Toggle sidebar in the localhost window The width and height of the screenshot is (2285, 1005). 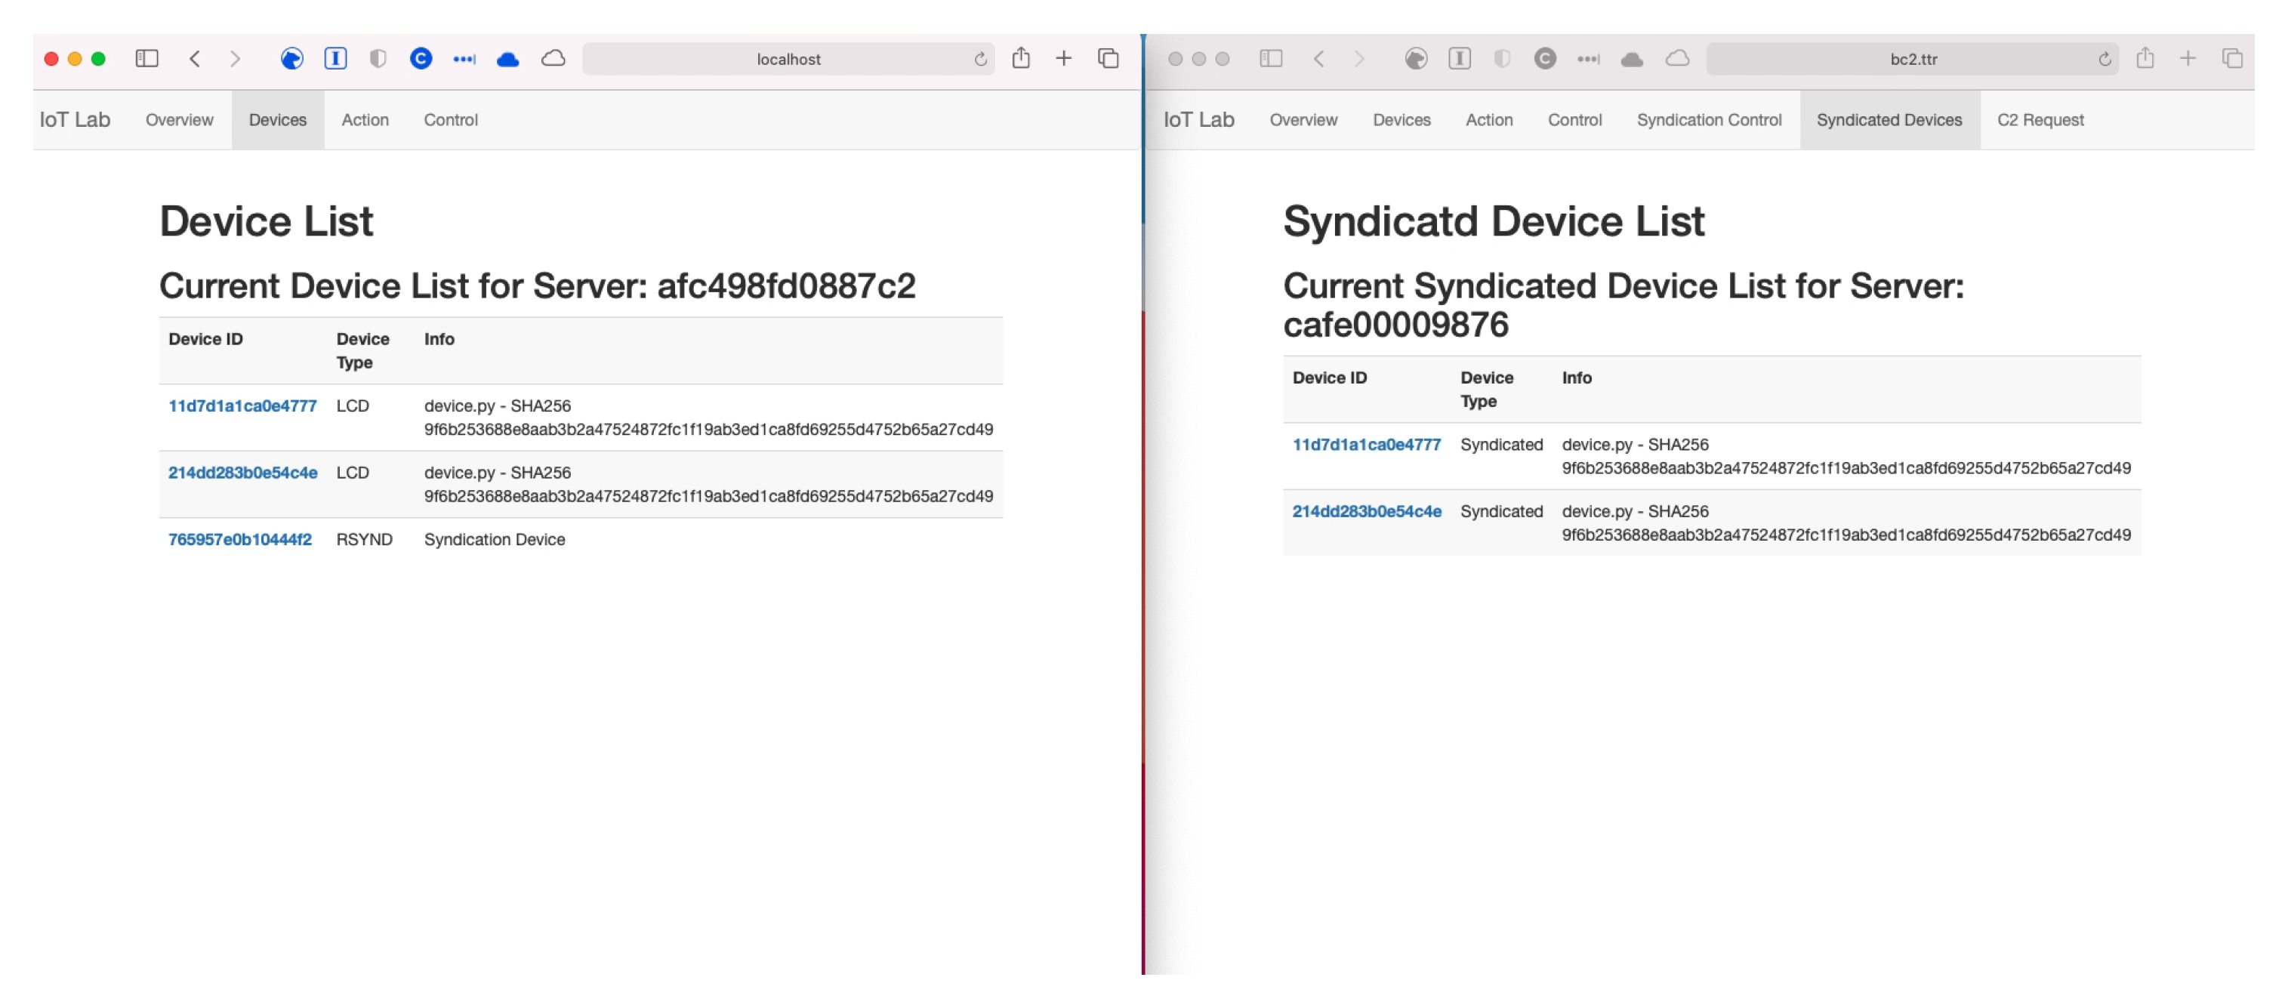[146, 59]
